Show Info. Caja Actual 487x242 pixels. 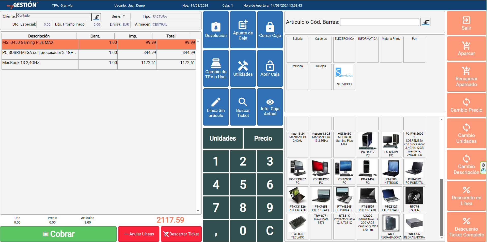[270, 107]
